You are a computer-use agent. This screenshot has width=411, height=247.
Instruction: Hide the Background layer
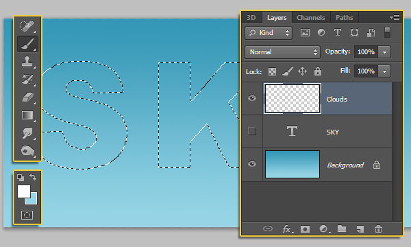point(252,164)
